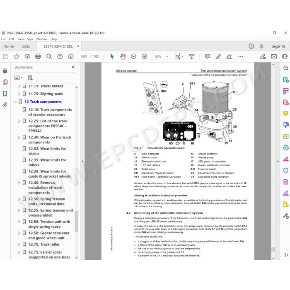Open bookmarks options dropdown
The width and height of the screenshot is (290, 290).
(19, 78)
